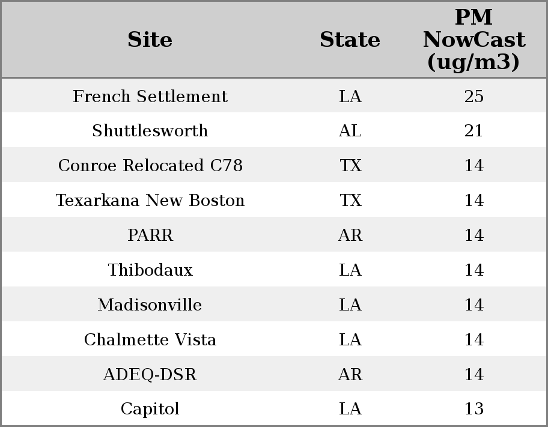The width and height of the screenshot is (548, 427).
Task: Select the Conroe Relocated C78 cell
Action: pos(150,165)
